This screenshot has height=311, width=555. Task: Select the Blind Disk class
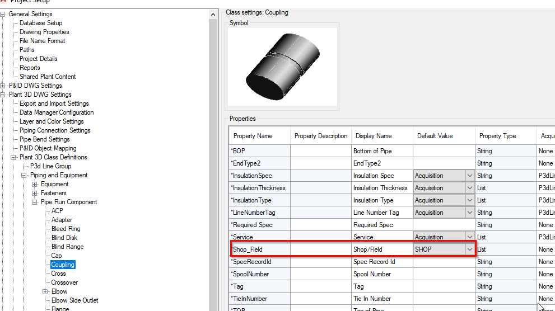pos(64,238)
